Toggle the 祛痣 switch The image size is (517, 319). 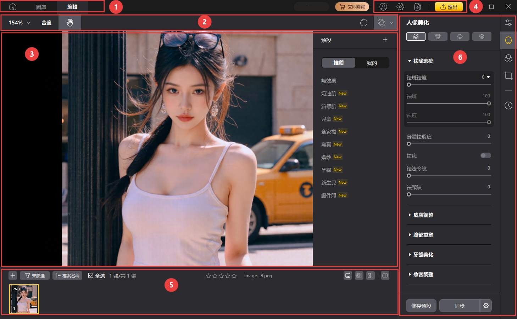(x=485, y=155)
